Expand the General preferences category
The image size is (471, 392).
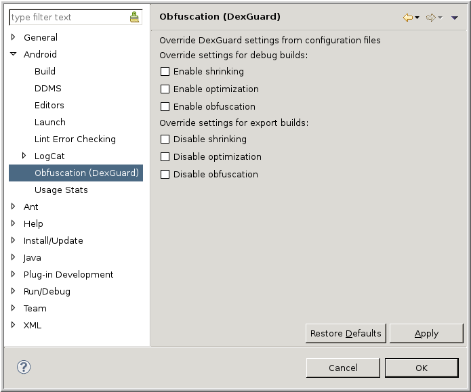tap(13, 37)
